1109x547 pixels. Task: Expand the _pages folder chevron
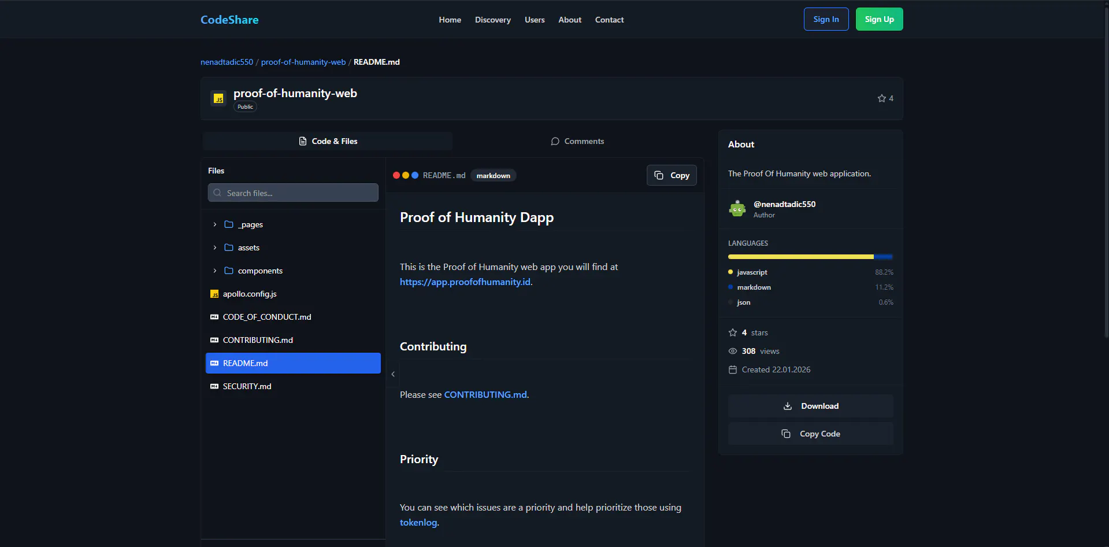(215, 224)
